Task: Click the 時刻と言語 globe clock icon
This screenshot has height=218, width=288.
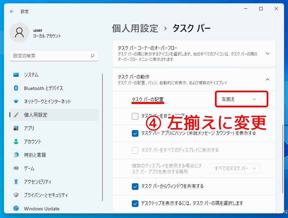Action: 16,155
